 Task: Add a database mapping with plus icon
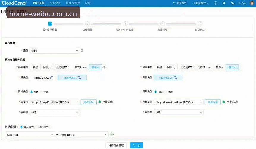pos(112,135)
